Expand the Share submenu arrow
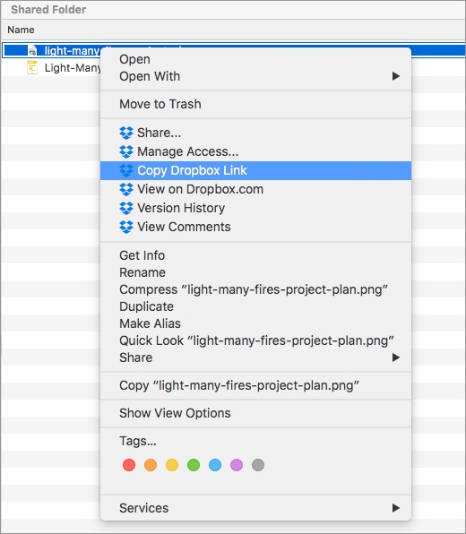The height and width of the screenshot is (534, 466). (x=395, y=357)
